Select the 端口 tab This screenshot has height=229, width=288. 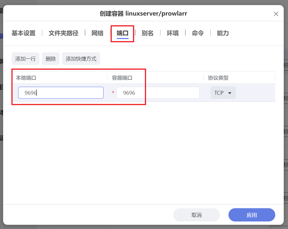click(x=122, y=33)
